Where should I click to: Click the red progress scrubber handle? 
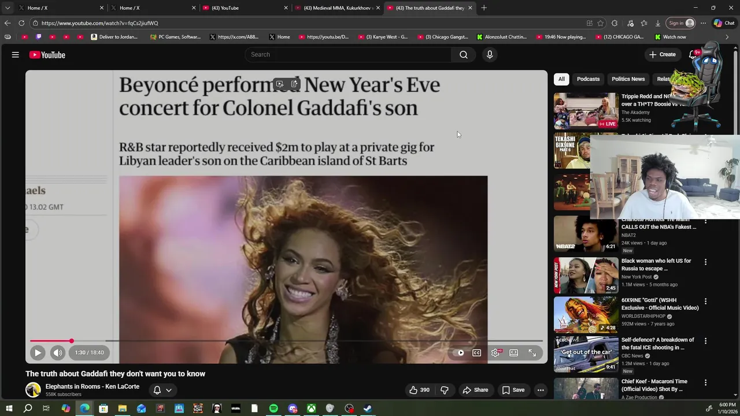point(72,341)
